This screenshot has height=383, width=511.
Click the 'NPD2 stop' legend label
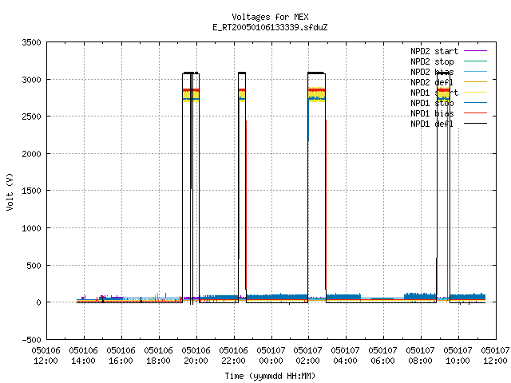[432, 61]
